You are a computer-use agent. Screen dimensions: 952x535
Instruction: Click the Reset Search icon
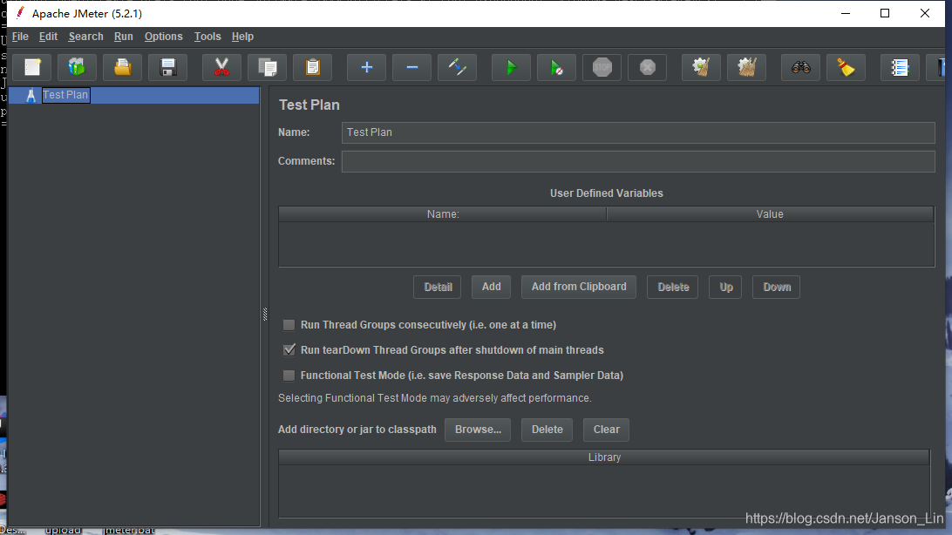coord(846,67)
